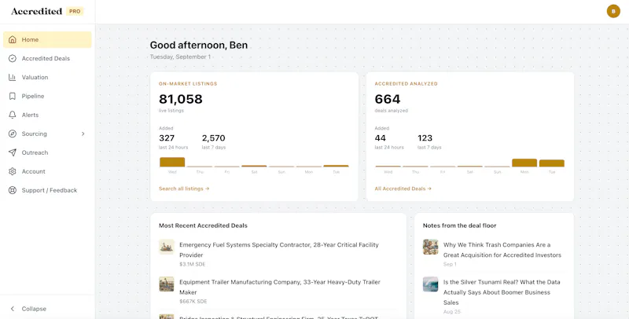Open the Equipment Trailer Manufacturing Company deal
Screen dimensions: 629x319
(x=280, y=288)
